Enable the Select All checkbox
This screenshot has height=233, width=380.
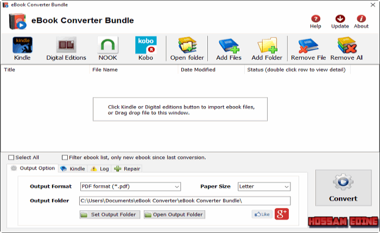[x=11, y=158]
